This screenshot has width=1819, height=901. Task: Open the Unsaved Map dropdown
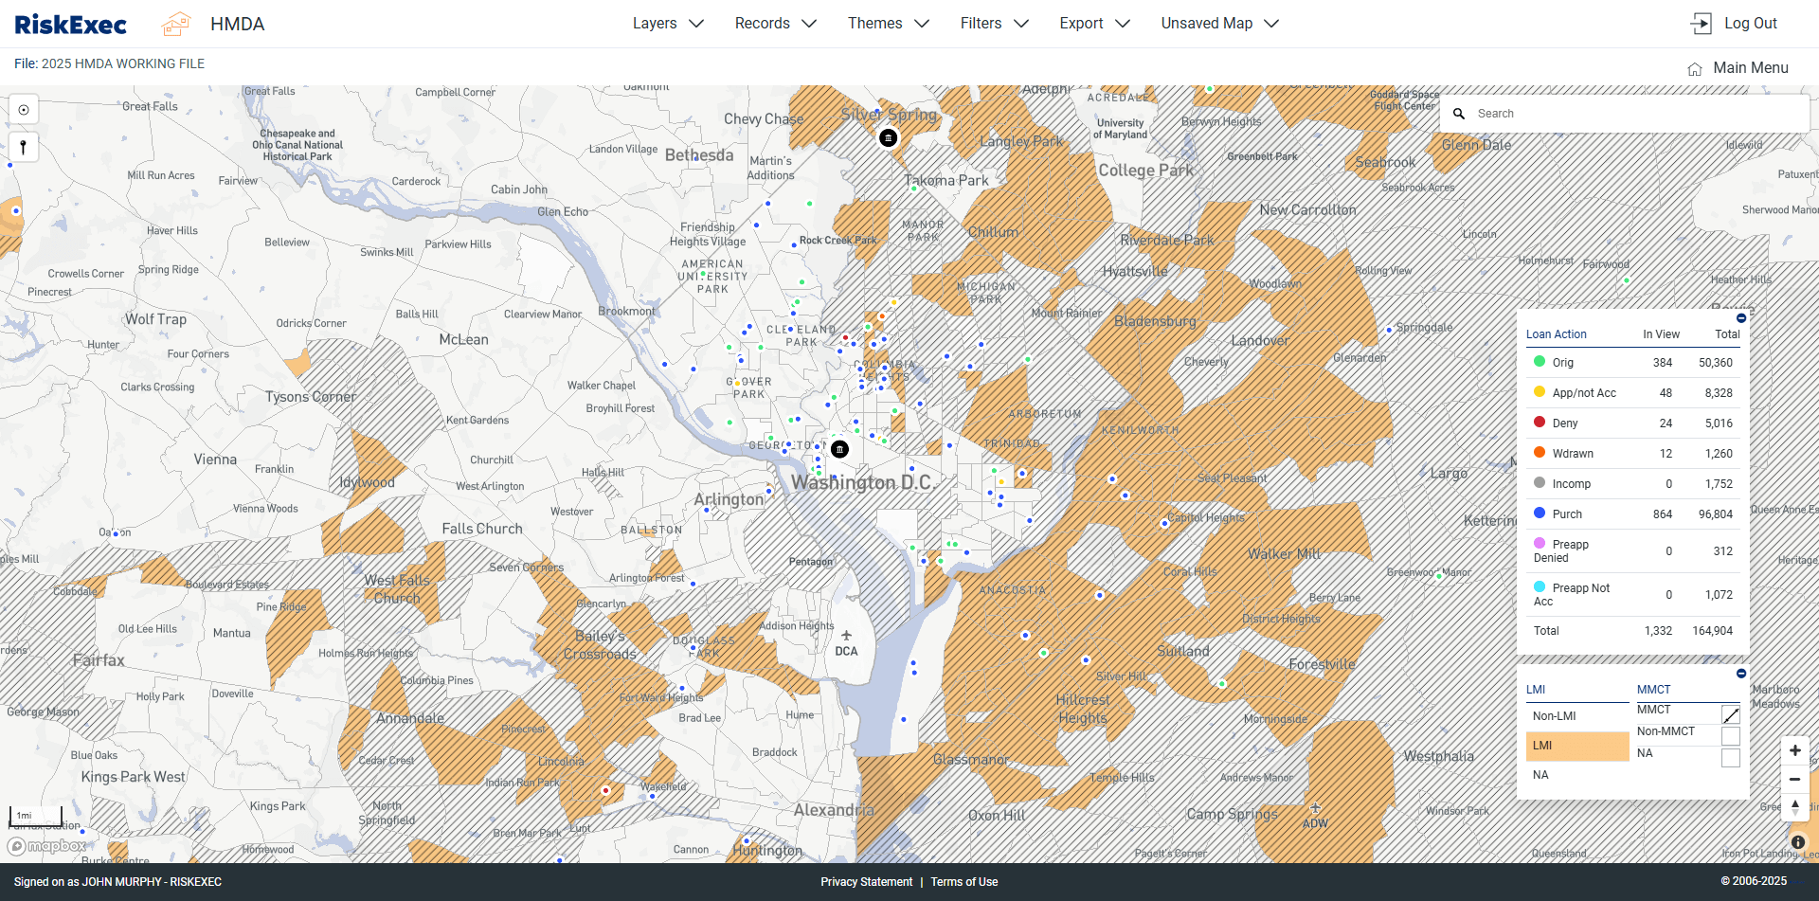pyautogui.click(x=1219, y=24)
